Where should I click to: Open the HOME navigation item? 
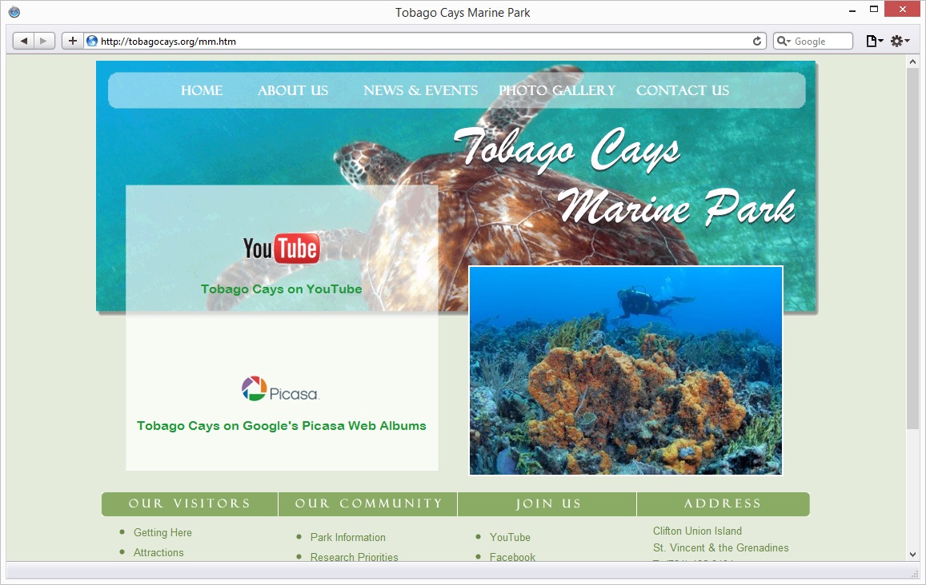[x=202, y=90]
